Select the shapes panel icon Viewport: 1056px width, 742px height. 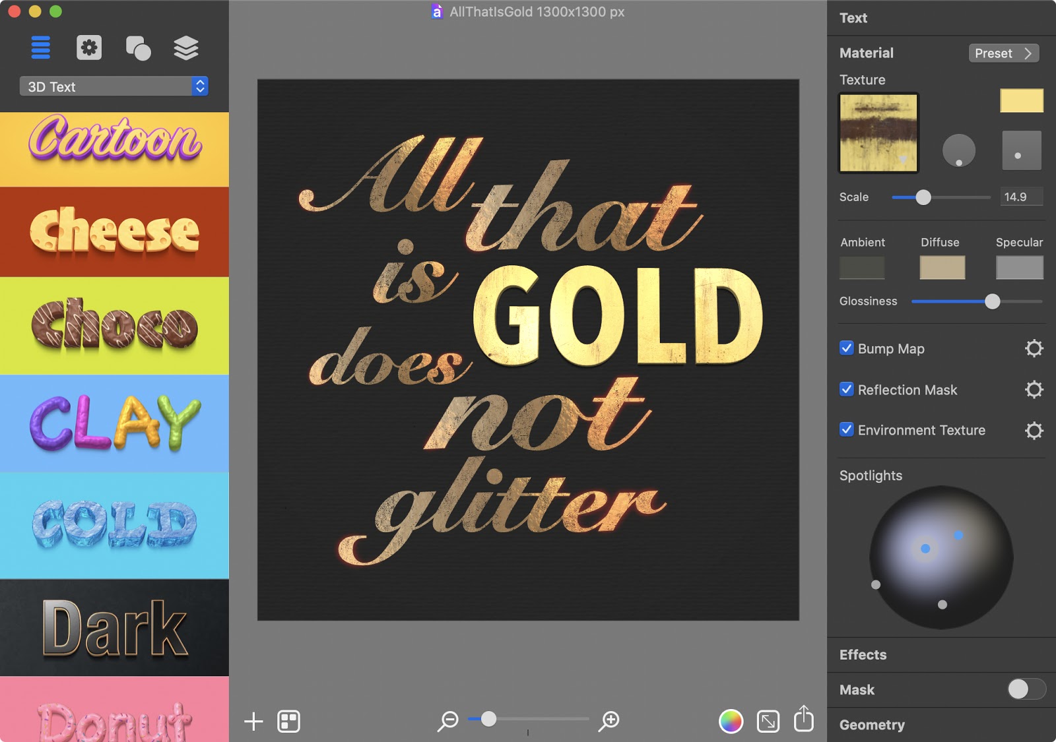138,47
